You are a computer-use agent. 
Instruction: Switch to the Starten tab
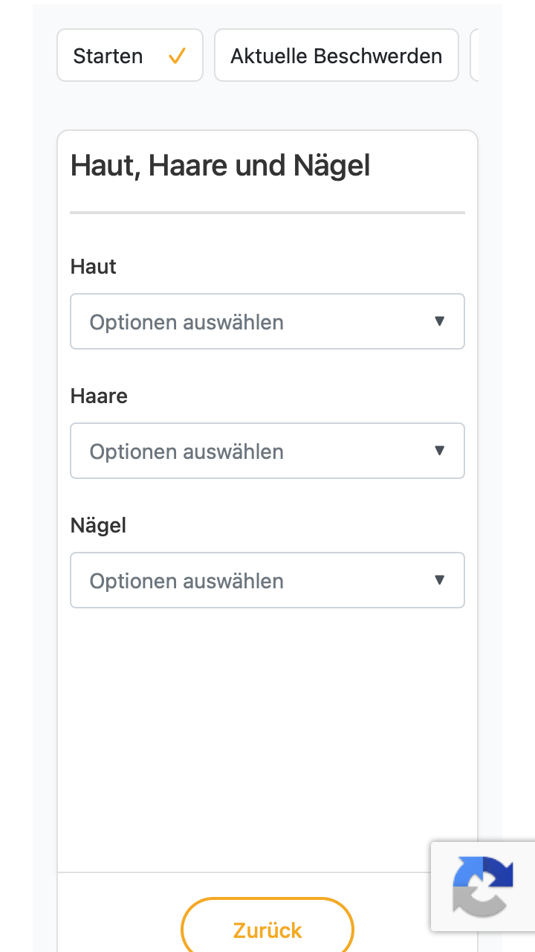click(130, 55)
